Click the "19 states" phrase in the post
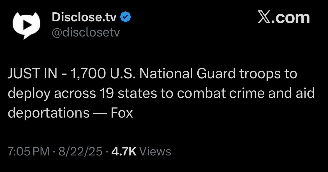The width and height of the screenshot is (328, 172). click(x=130, y=93)
